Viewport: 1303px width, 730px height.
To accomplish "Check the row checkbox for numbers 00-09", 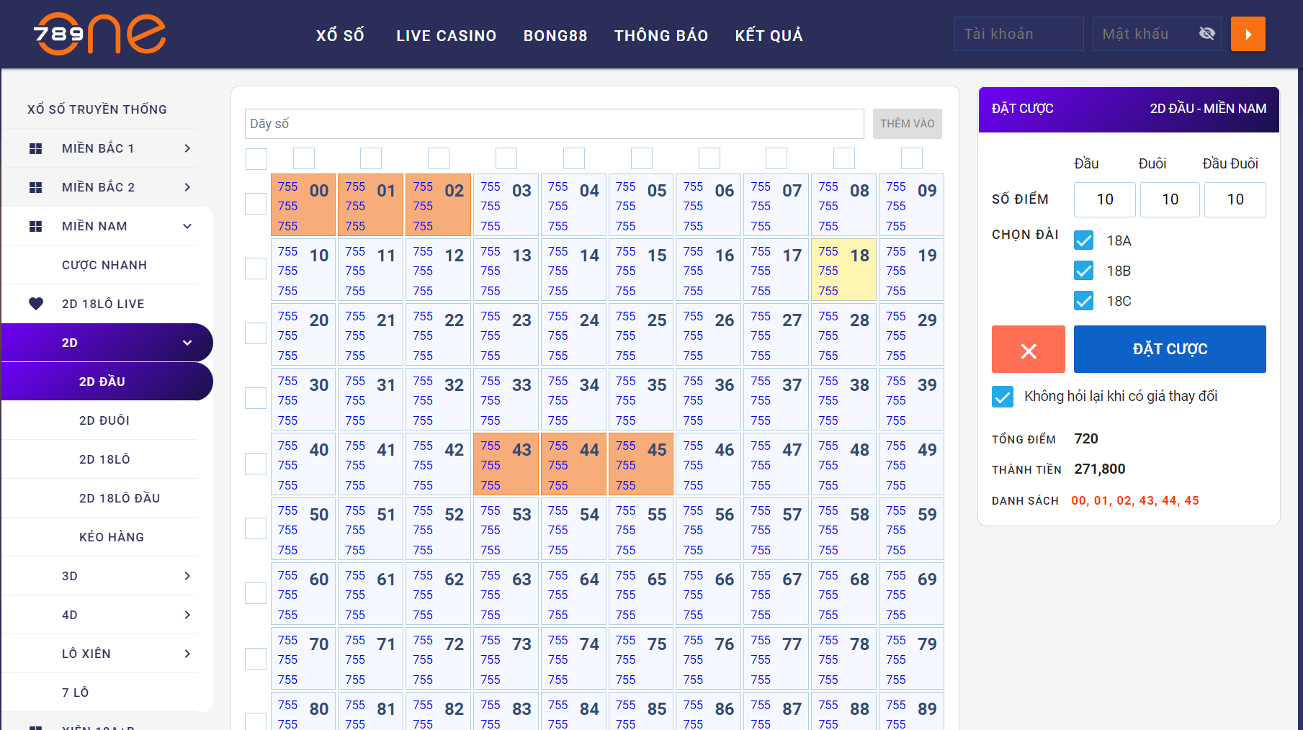I will coord(256,204).
